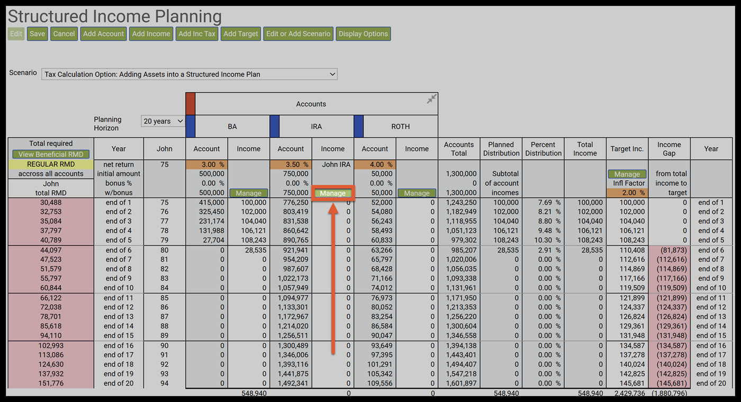Click the Total required header cell
The image size is (741, 402).
51,144
